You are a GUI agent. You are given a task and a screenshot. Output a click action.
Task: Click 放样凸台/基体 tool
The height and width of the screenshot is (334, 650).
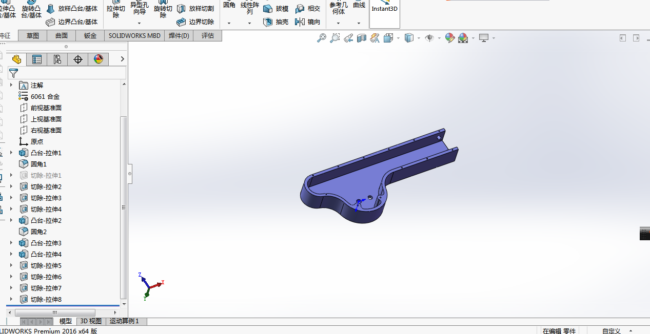[x=72, y=9]
